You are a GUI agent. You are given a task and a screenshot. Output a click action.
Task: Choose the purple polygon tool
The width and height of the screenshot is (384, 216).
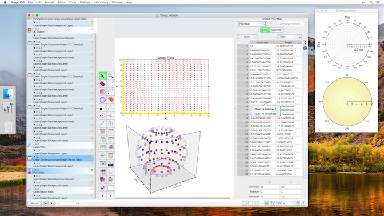(102, 100)
